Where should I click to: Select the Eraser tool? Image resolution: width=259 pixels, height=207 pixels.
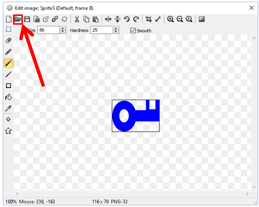pyautogui.click(x=9, y=40)
